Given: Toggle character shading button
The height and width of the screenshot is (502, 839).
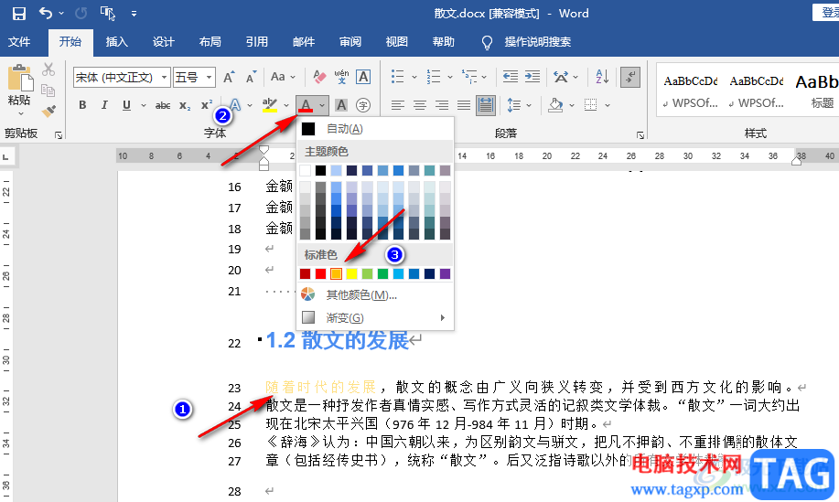Looking at the screenshot, I should (341, 105).
